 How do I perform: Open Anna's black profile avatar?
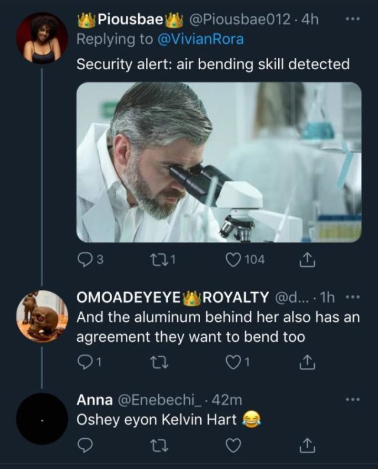pos(42,418)
